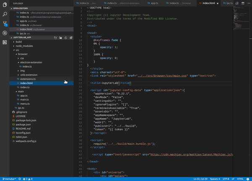The width and height of the screenshot is (252, 181).
Task: Open Source Control view with badge
Action: (x=5, y=23)
